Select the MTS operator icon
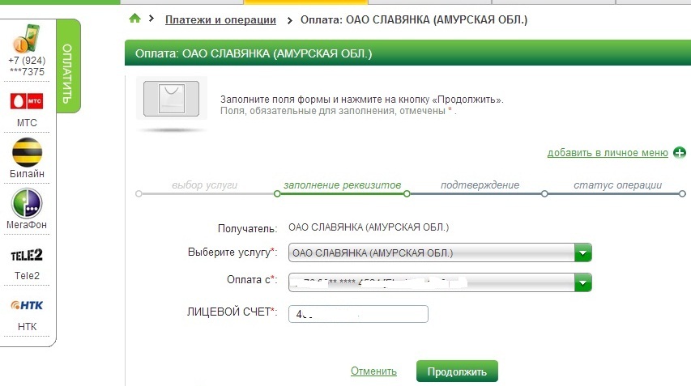Screen dimensions: 691x386 tap(27, 101)
